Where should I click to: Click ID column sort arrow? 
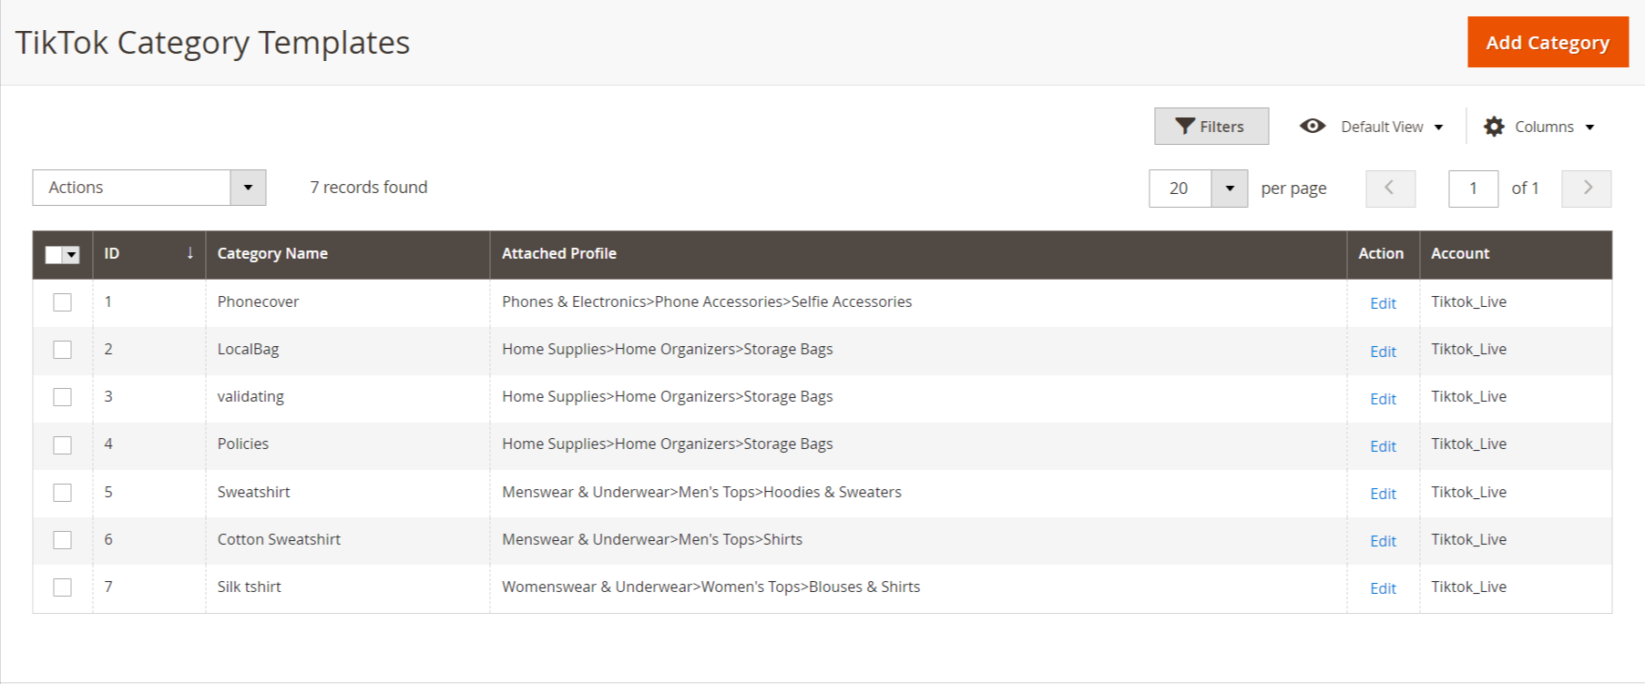pos(189,253)
